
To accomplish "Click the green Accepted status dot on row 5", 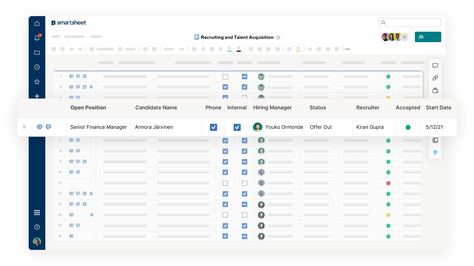I will click(x=408, y=127).
